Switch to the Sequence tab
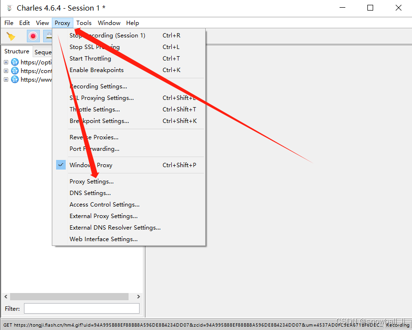 coord(43,52)
